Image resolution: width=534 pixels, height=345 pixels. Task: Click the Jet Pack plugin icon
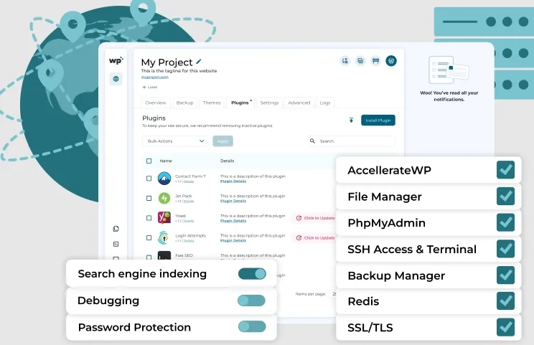click(164, 198)
